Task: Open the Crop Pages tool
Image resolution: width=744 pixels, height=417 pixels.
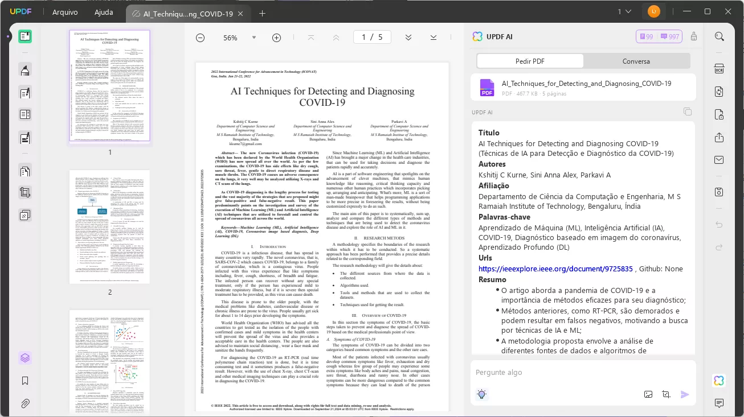Action: coord(25,193)
